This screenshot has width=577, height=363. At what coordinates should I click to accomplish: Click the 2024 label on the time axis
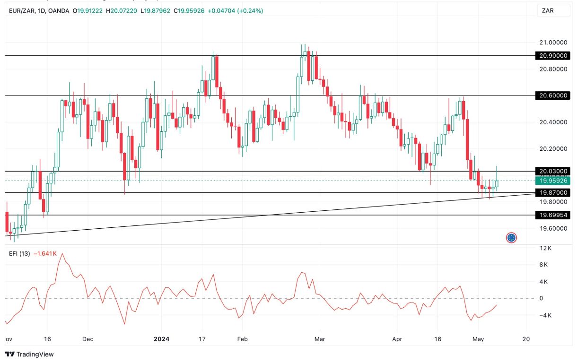[x=161, y=339]
